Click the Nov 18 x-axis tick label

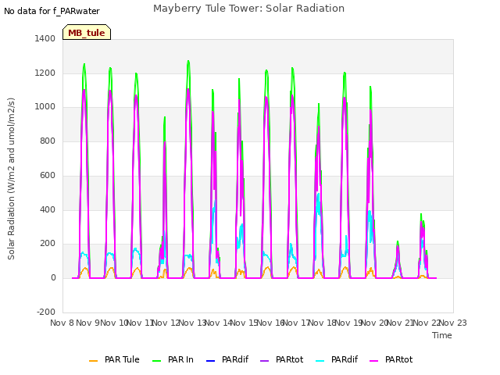point(323,323)
